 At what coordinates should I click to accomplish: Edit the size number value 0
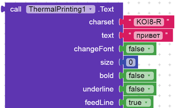coord(131,62)
